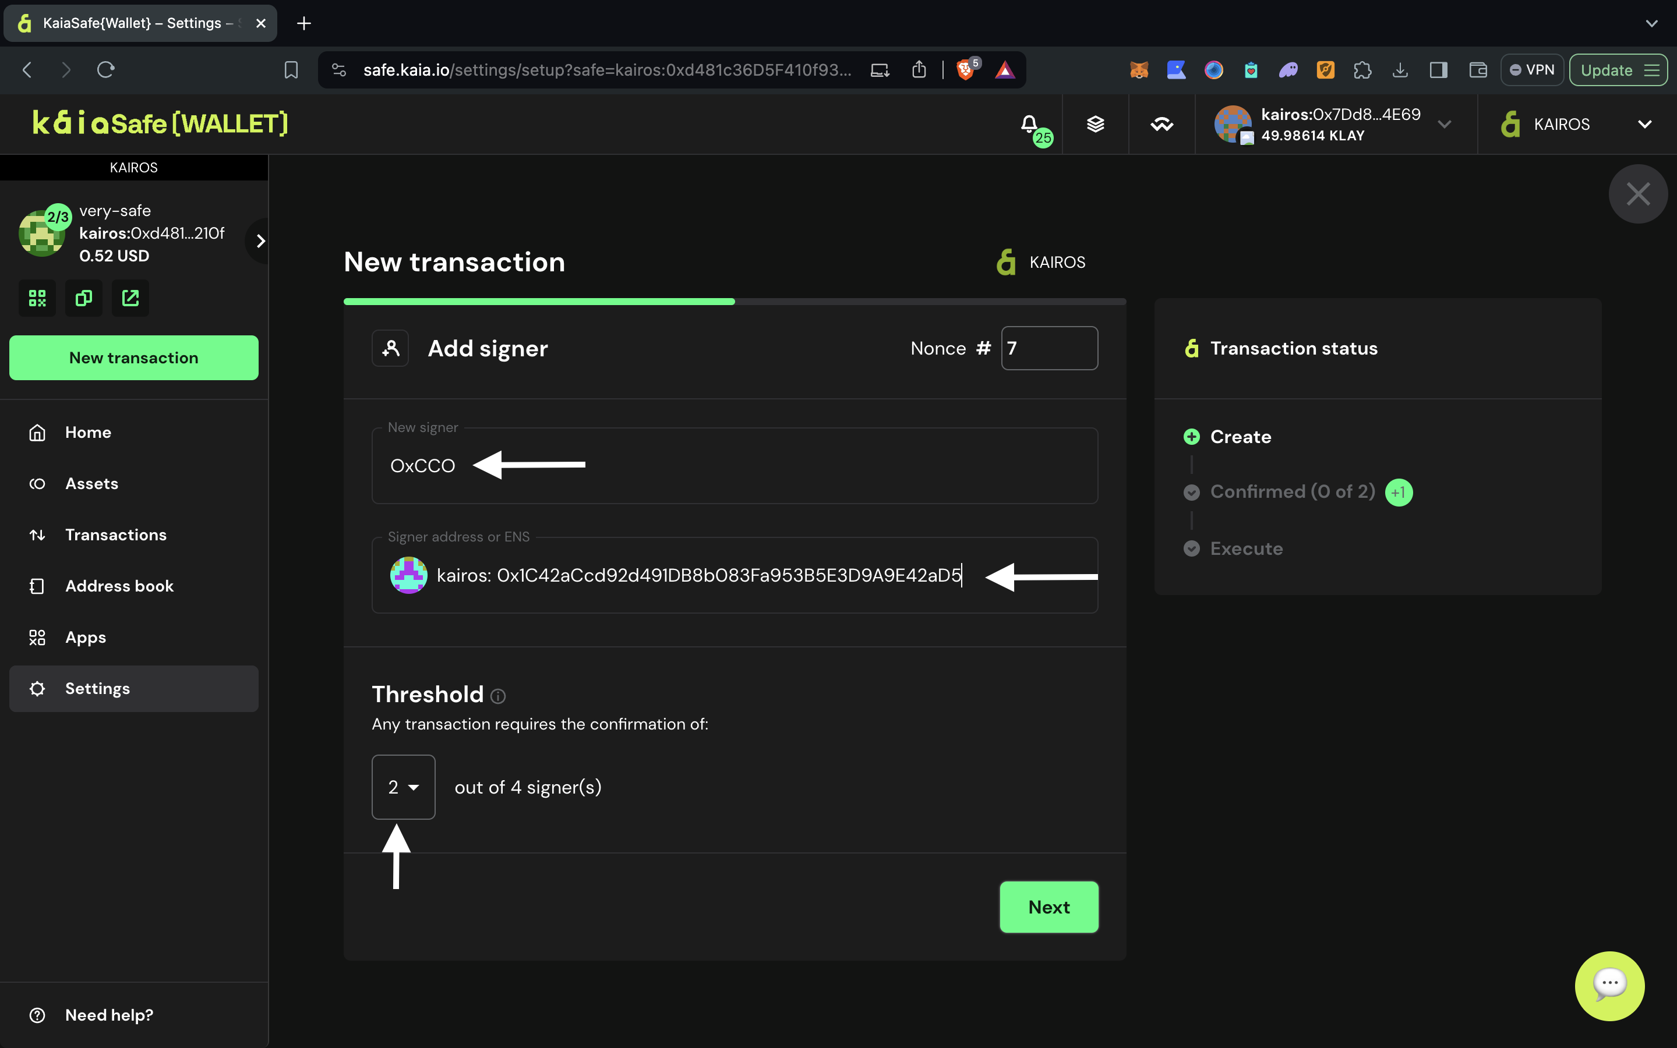Open MetaMask fox extension icon
The image size is (1677, 1048).
click(1139, 70)
